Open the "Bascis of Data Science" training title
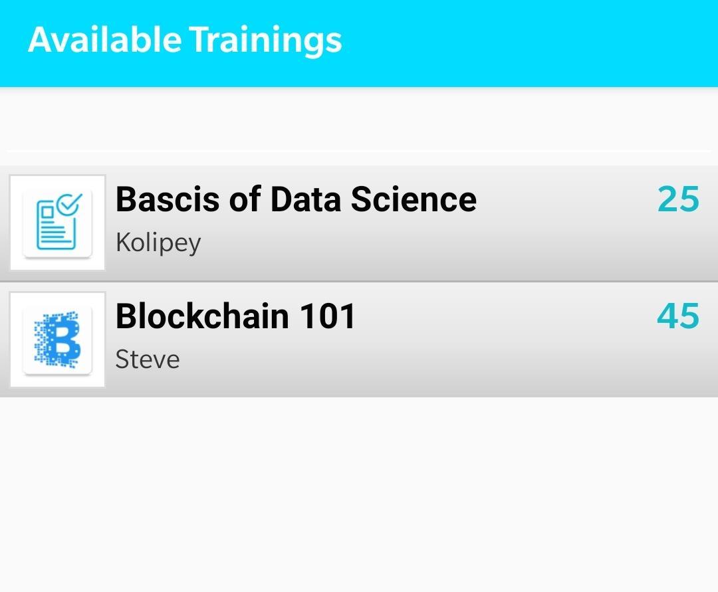 click(x=296, y=199)
